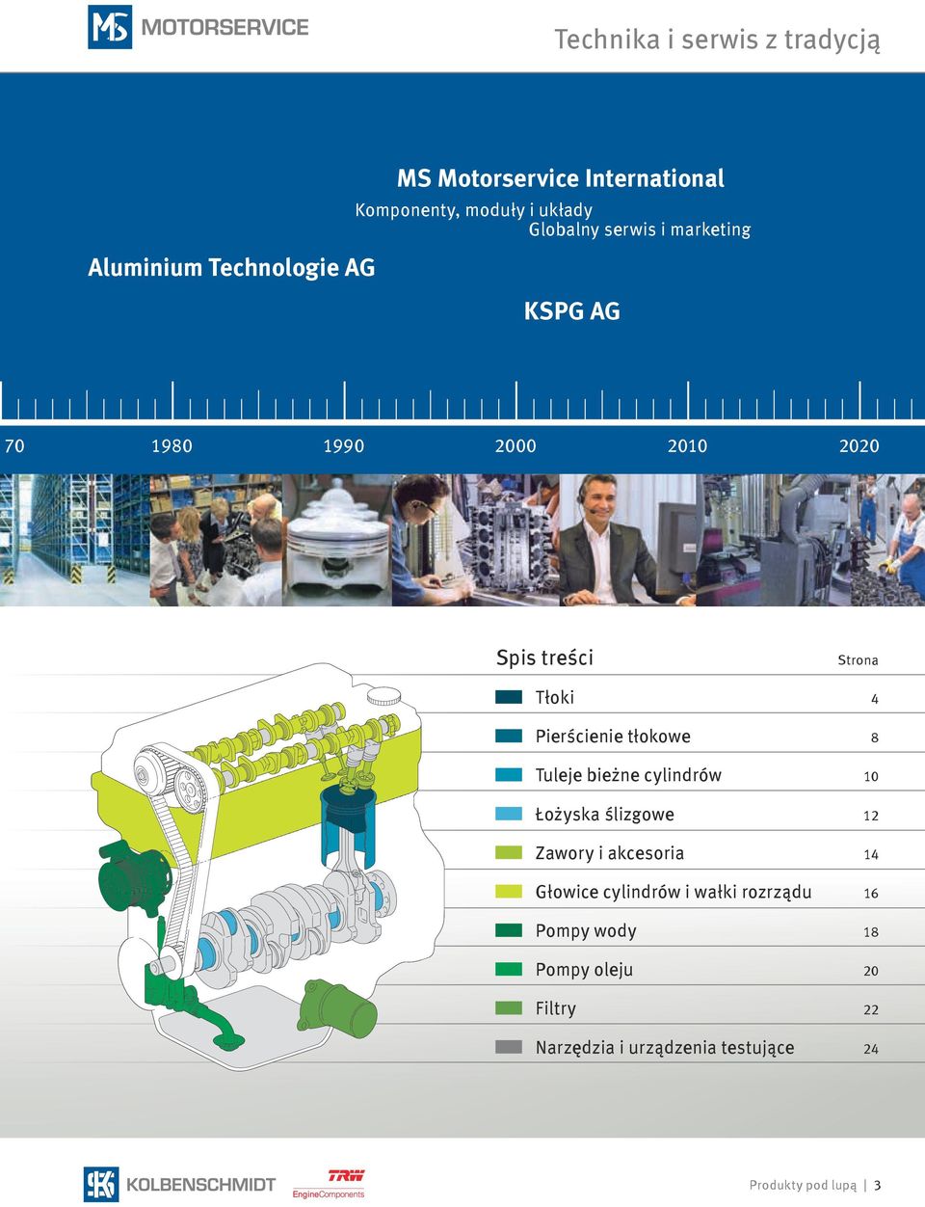The width and height of the screenshot is (925, 1207).
Task: Click the Strona column label
Action: [x=858, y=660]
